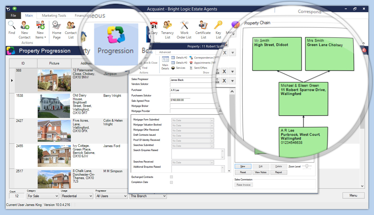Open the File menu tab
The width and height of the screenshot is (374, 215).
pyautogui.click(x=13, y=16)
